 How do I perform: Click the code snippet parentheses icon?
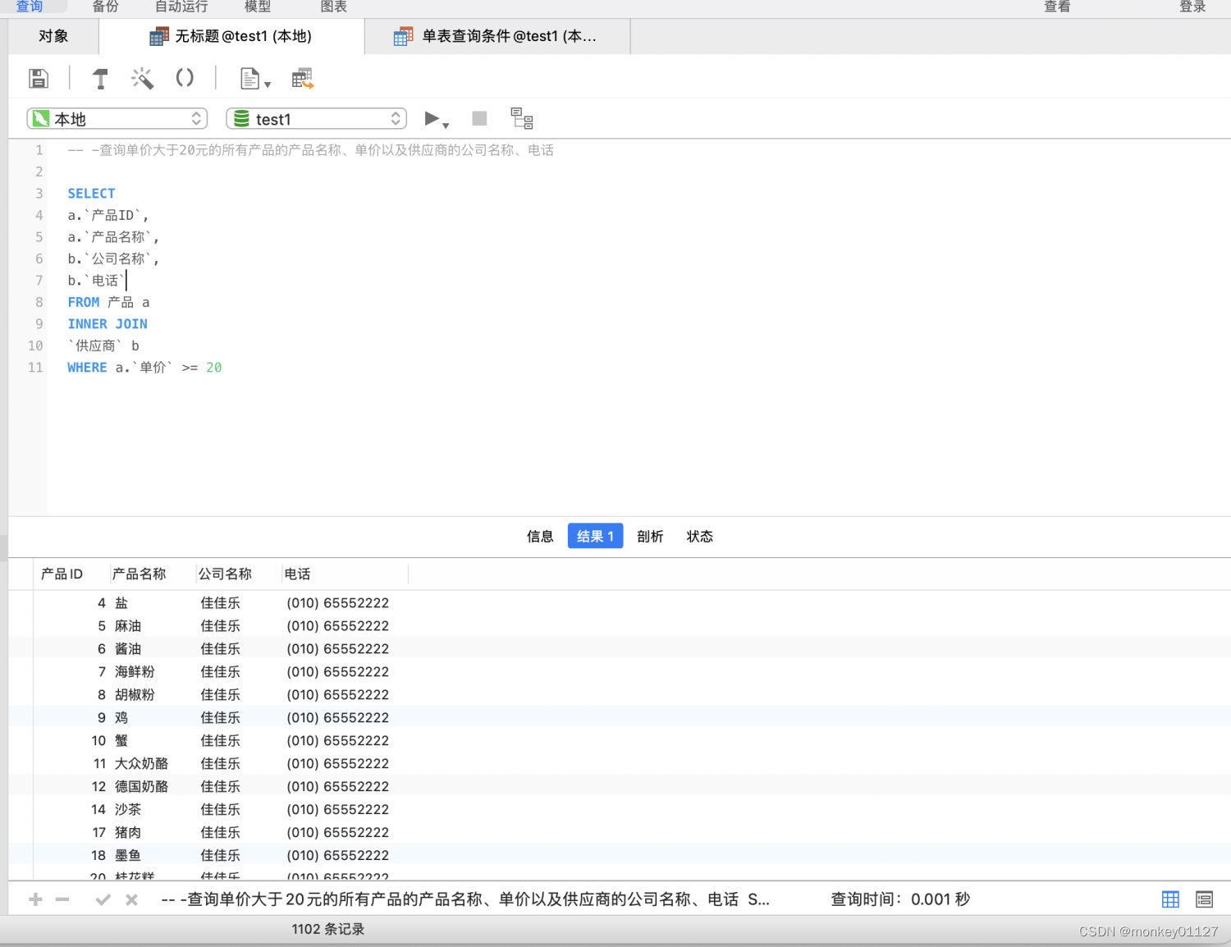pyautogui.click(x=185, y=78)
